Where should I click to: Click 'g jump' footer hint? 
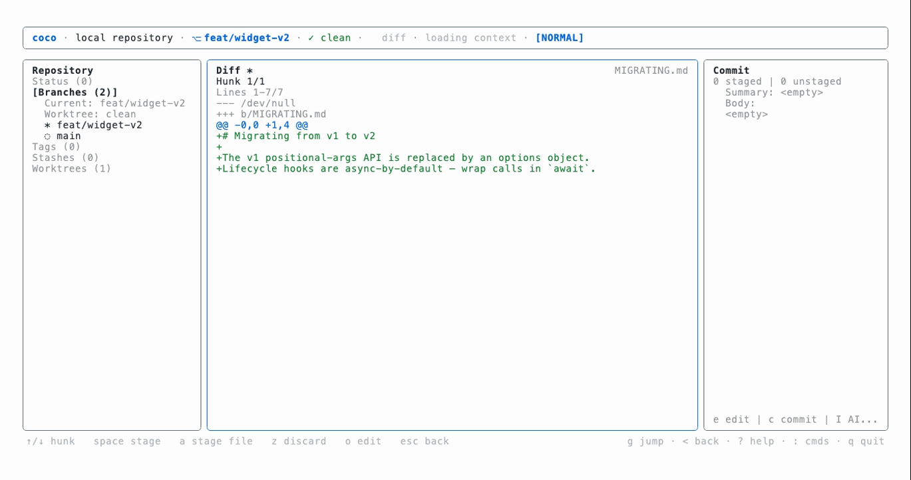(x=645, y=441)
